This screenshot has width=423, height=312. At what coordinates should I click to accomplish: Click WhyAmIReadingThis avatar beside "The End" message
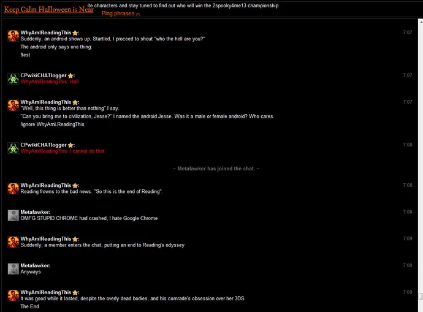13,295
